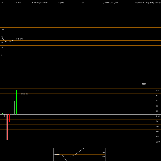Click the white RSI line curve
The height and width of the screenshot is (161, 161).
click(7, 42)
